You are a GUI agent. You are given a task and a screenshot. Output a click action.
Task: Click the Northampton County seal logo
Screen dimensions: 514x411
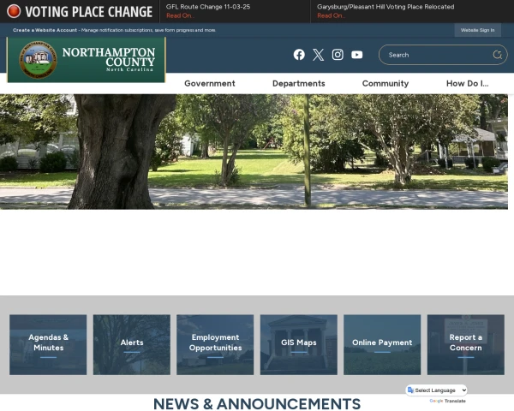tap(38, 60)
